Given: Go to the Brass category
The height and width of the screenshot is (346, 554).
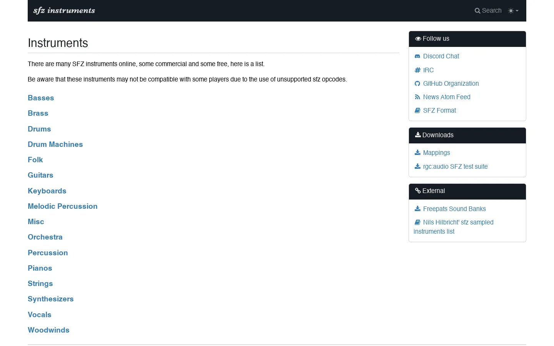Looking at the screenshot, I should pyautogui.click(x=38, y=113).
